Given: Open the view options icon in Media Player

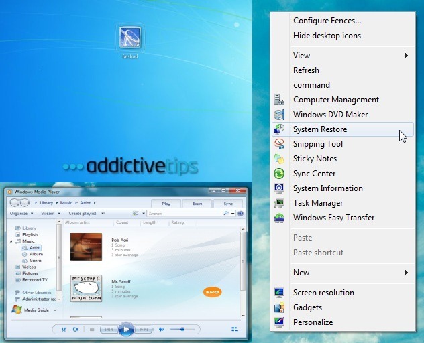Looking at the screenshot, I should point(136,214).
